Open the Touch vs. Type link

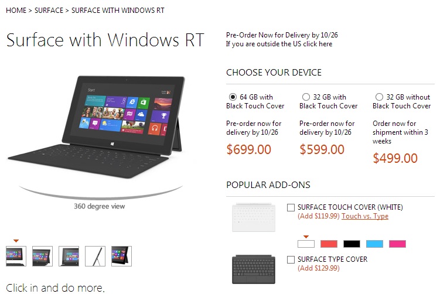click(365, 216)
